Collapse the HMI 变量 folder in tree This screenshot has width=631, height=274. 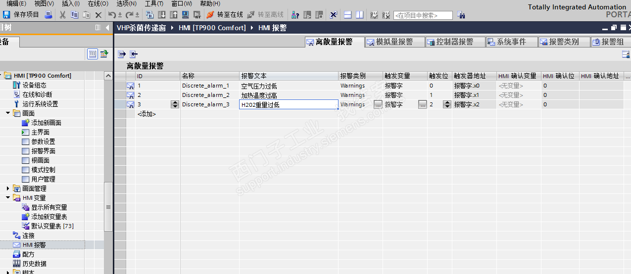(x=8, y=198)
